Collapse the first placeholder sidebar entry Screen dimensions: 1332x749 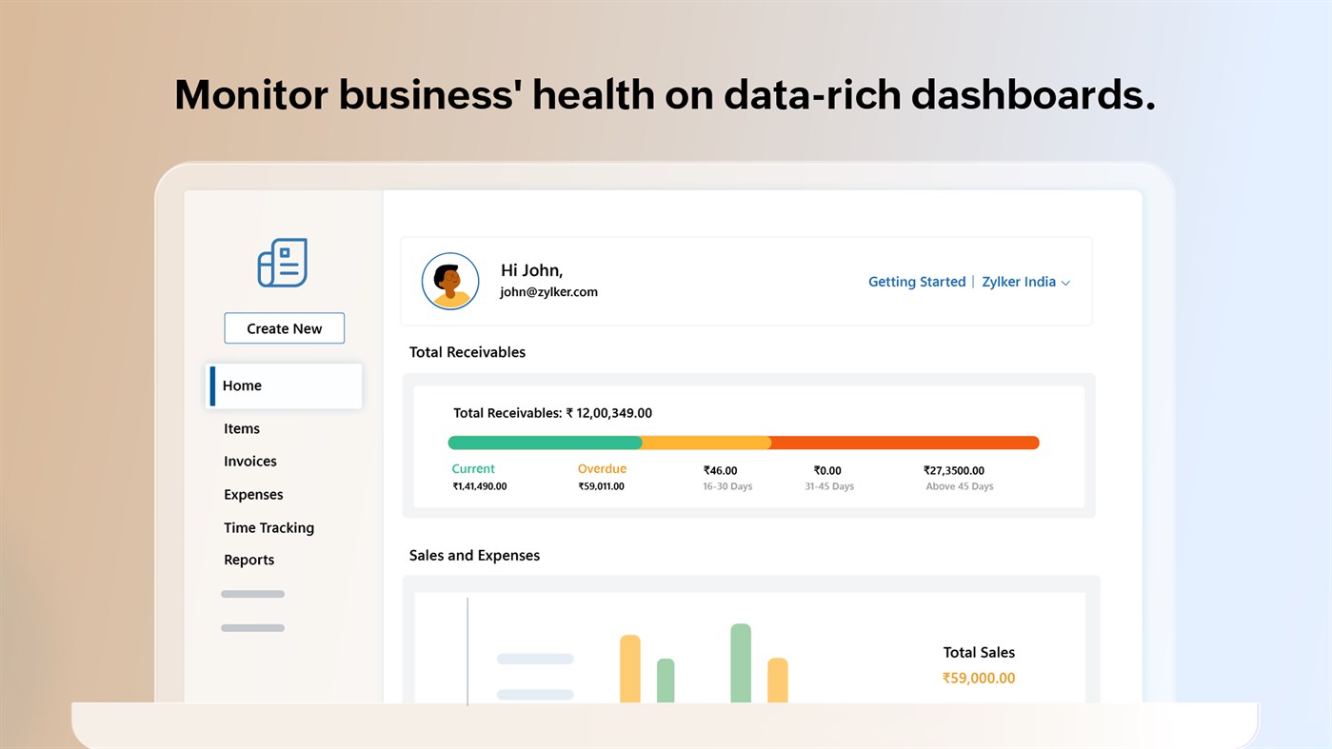click(251, 593)
